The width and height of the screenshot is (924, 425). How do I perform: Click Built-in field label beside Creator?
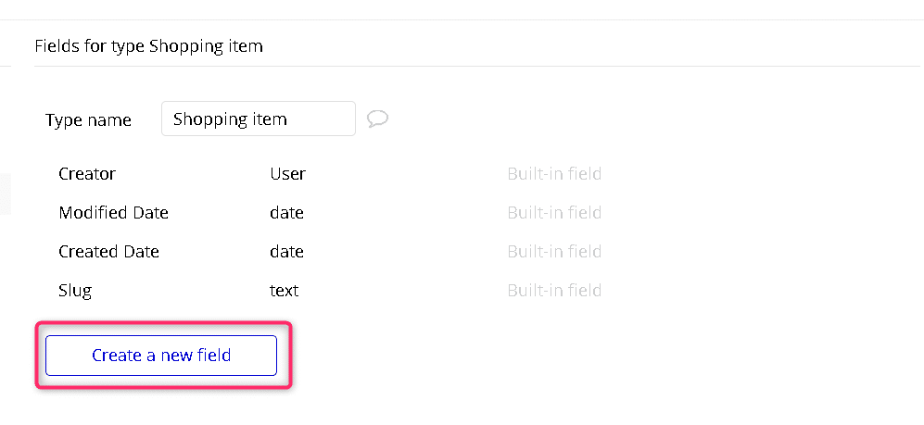tap(554, 174)
